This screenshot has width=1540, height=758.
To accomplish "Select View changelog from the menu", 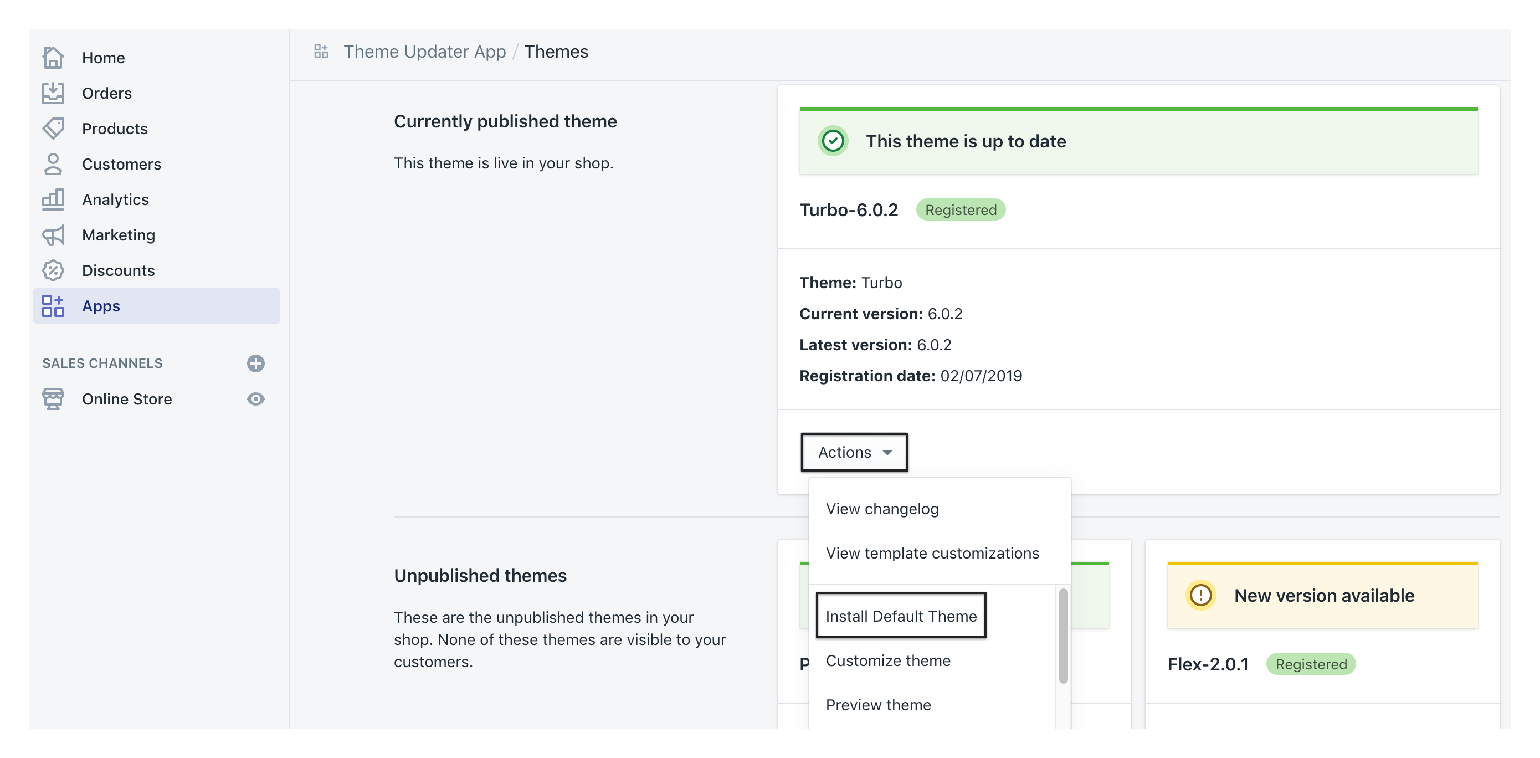I will point(882,509).
